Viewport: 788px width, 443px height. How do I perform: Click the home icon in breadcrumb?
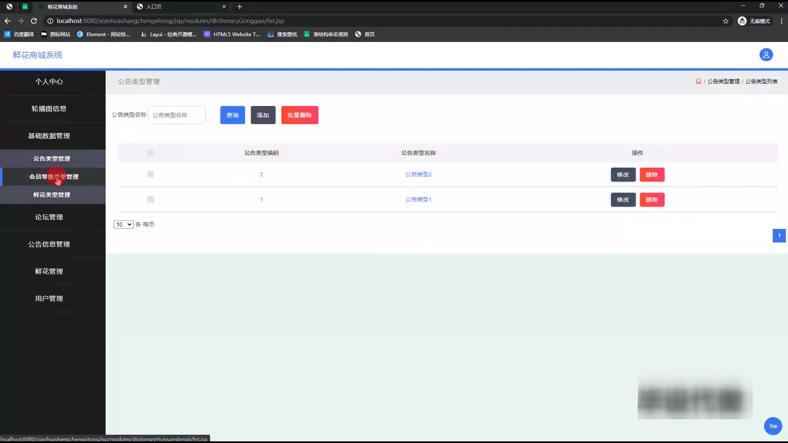(x=699, y=81)
